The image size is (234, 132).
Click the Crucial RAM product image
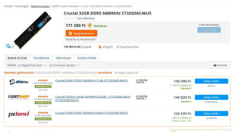(x=32, y=30)
